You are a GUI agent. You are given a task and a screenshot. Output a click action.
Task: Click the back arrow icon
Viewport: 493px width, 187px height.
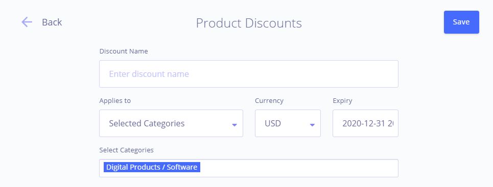pos(27,22)
